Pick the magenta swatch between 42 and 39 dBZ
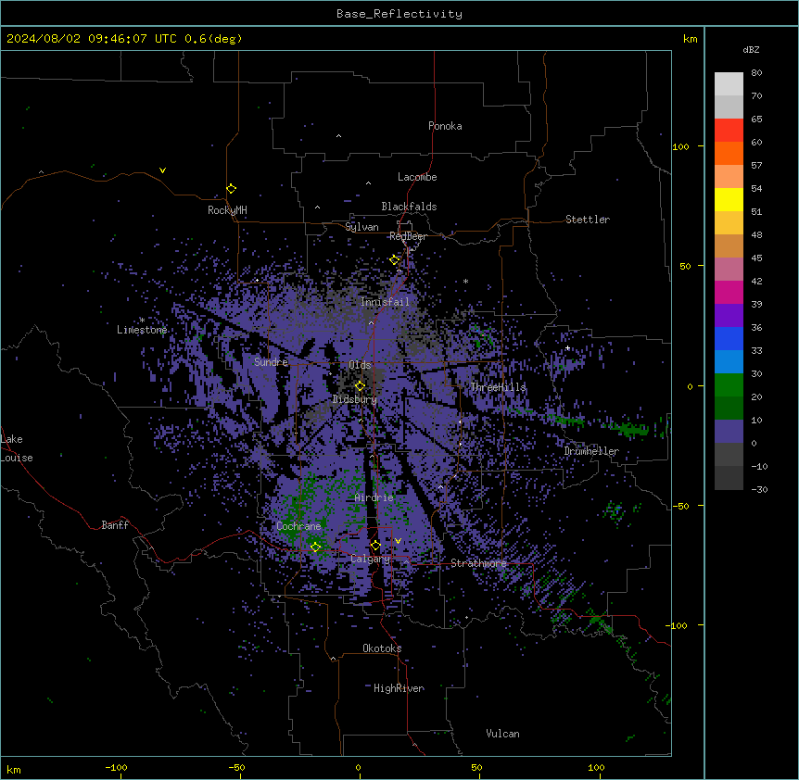The height and width of the screenshot is (780, 799). 729,292
